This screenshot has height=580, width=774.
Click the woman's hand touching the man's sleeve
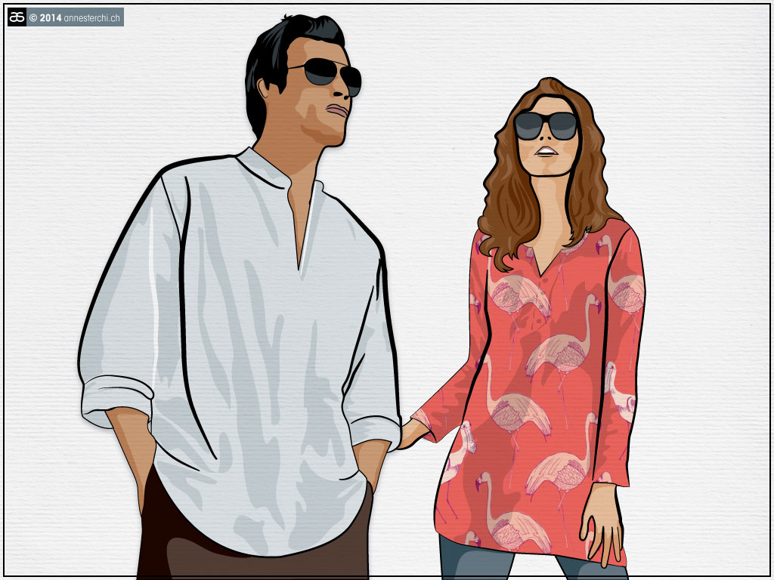click(x=410, y=433)
